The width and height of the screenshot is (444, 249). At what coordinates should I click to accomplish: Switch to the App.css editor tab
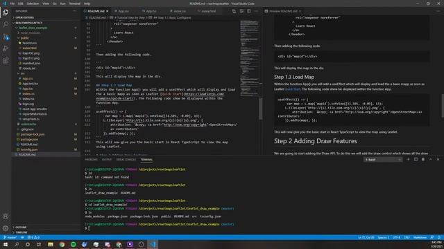click(x=123, y=11)
